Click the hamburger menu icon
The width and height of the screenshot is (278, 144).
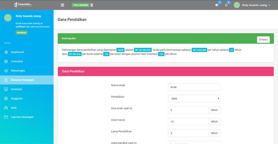tap(63, 5)
